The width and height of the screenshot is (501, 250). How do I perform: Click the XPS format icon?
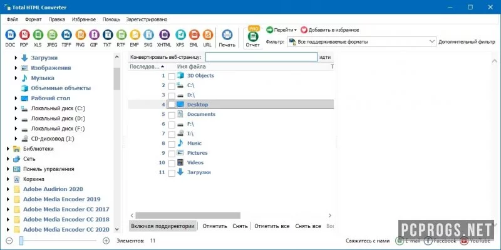pos(180,34)
